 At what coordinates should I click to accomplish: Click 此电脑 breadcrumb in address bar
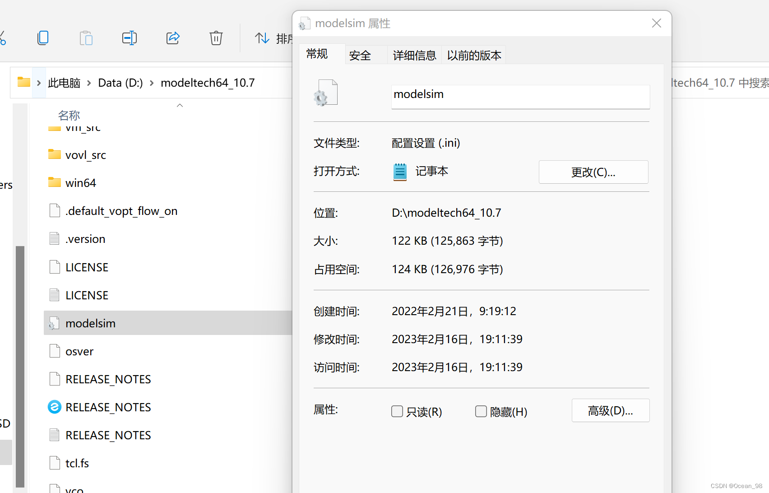coord(64,83)
